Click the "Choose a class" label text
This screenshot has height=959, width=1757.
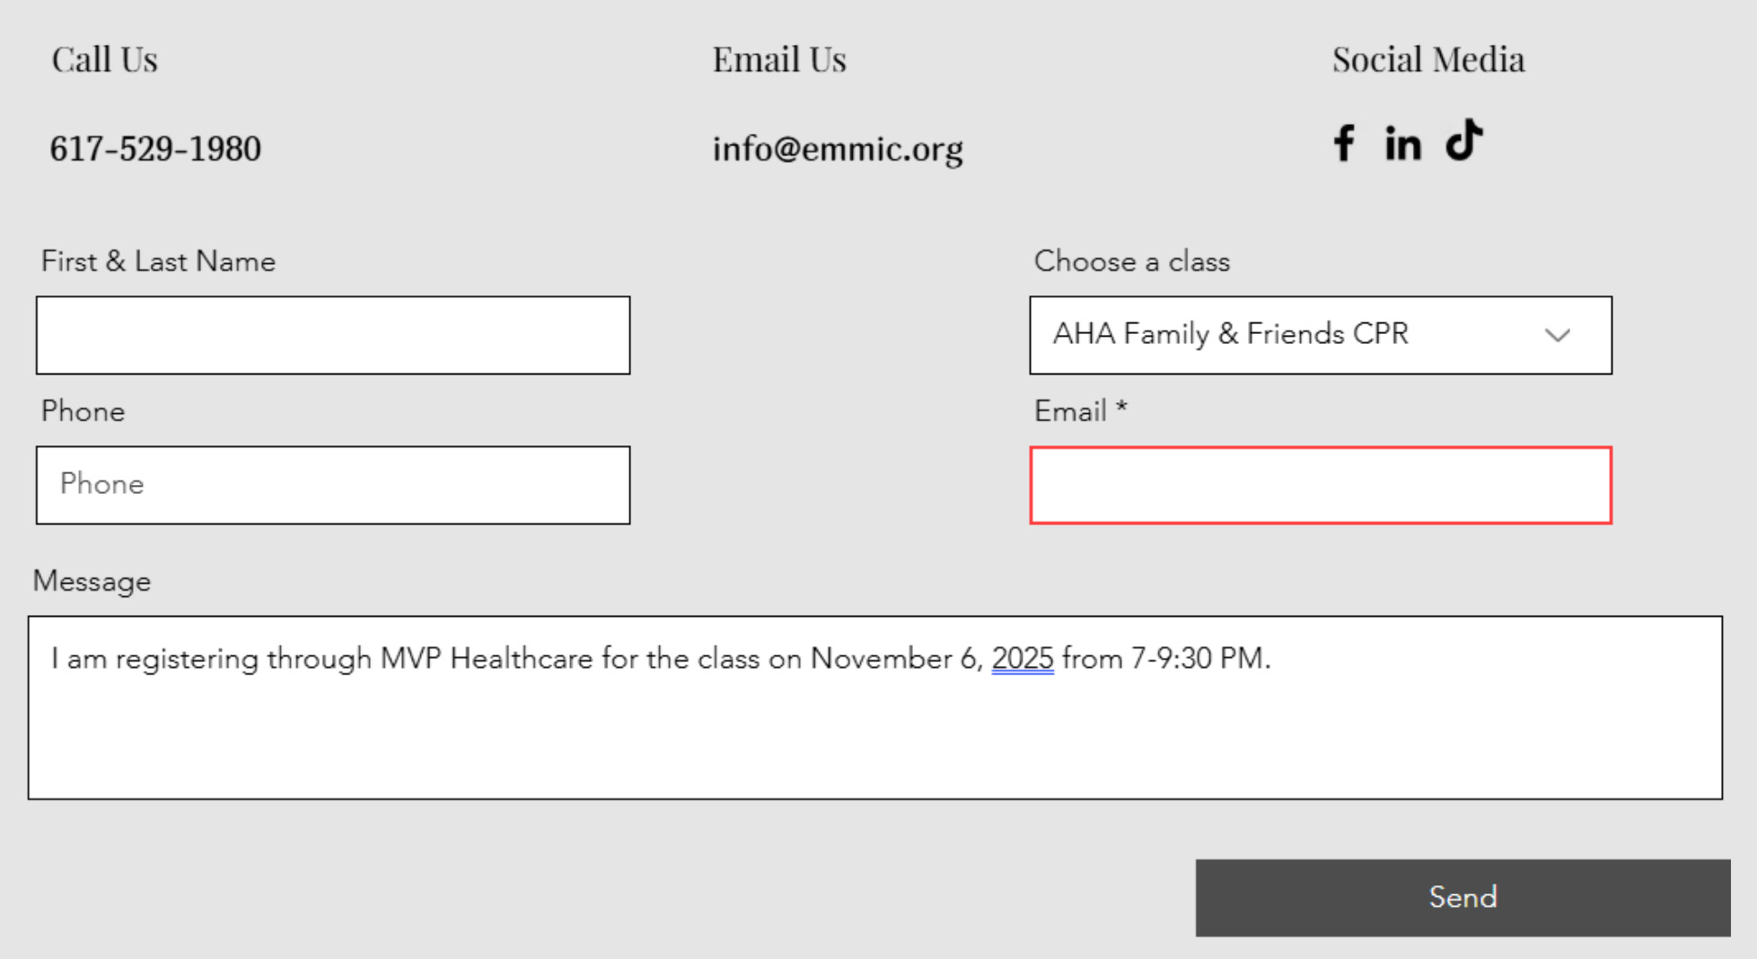(1131, 261)
